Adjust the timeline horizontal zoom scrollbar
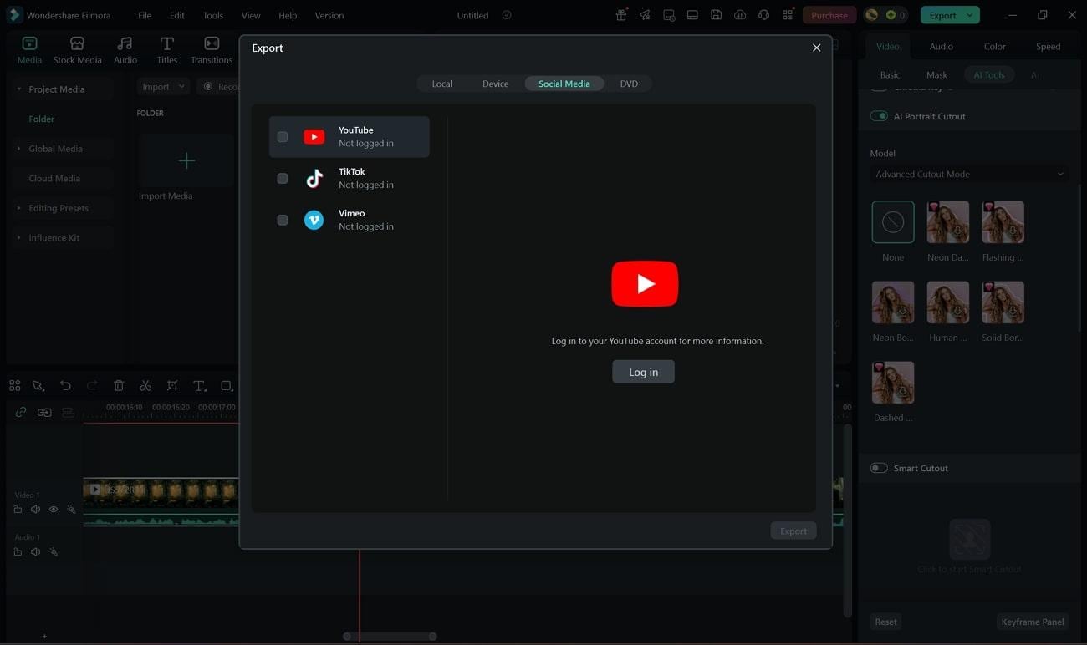 coord(390,637)
